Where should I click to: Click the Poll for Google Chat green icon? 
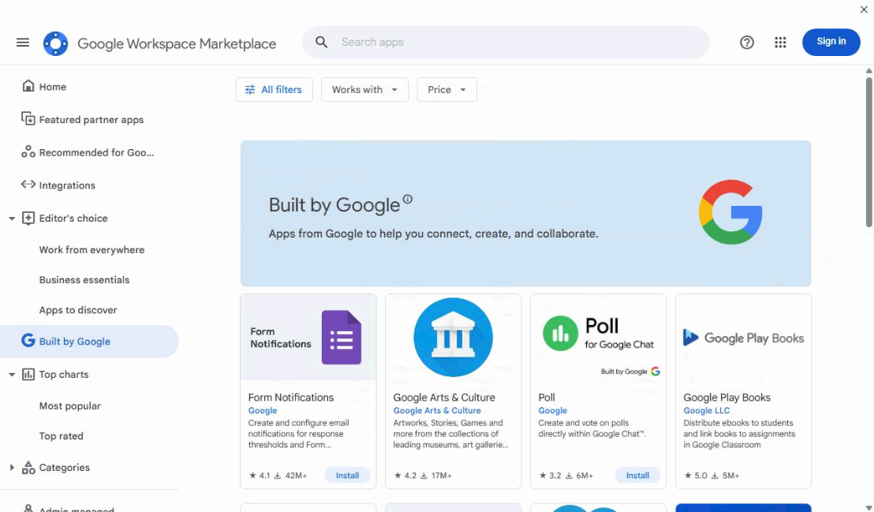coord(560,334)
